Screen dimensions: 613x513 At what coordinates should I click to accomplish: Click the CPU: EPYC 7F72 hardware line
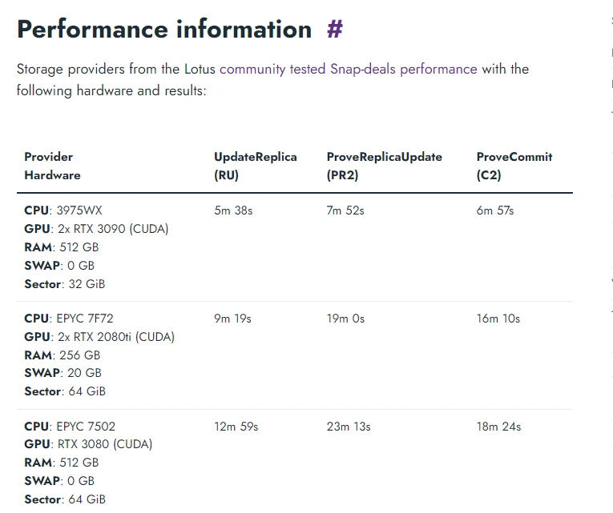pyautogui.click(x=69, y=319)
